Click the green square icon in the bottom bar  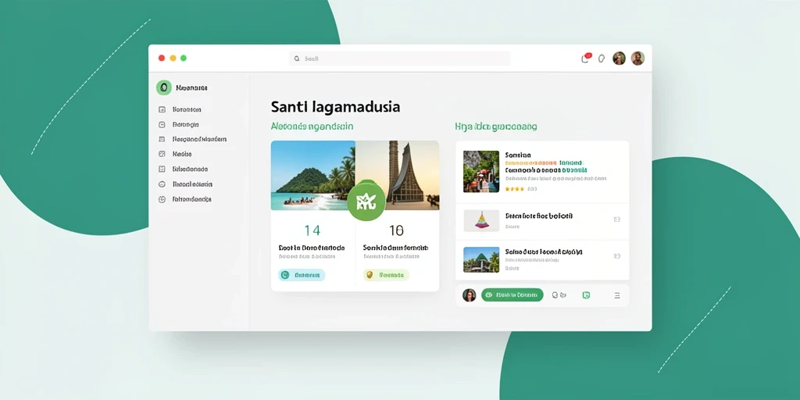click(586, 295)
